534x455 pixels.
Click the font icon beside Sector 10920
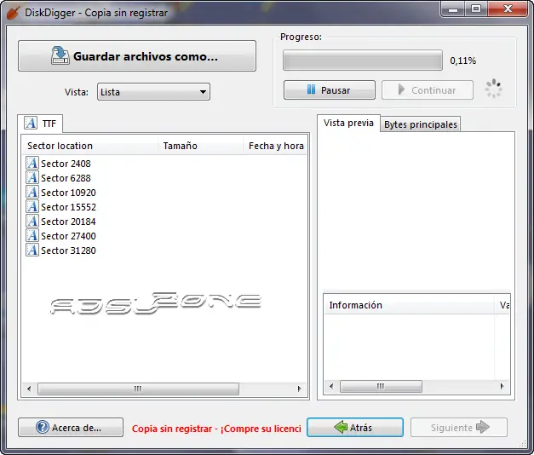(32, 193)
